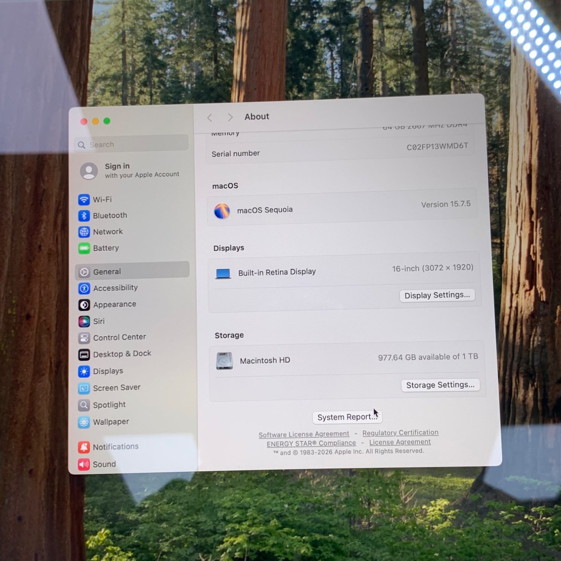Open the Software License Agreement link
This screenshot has width=561, height=561.
(304, 434)
